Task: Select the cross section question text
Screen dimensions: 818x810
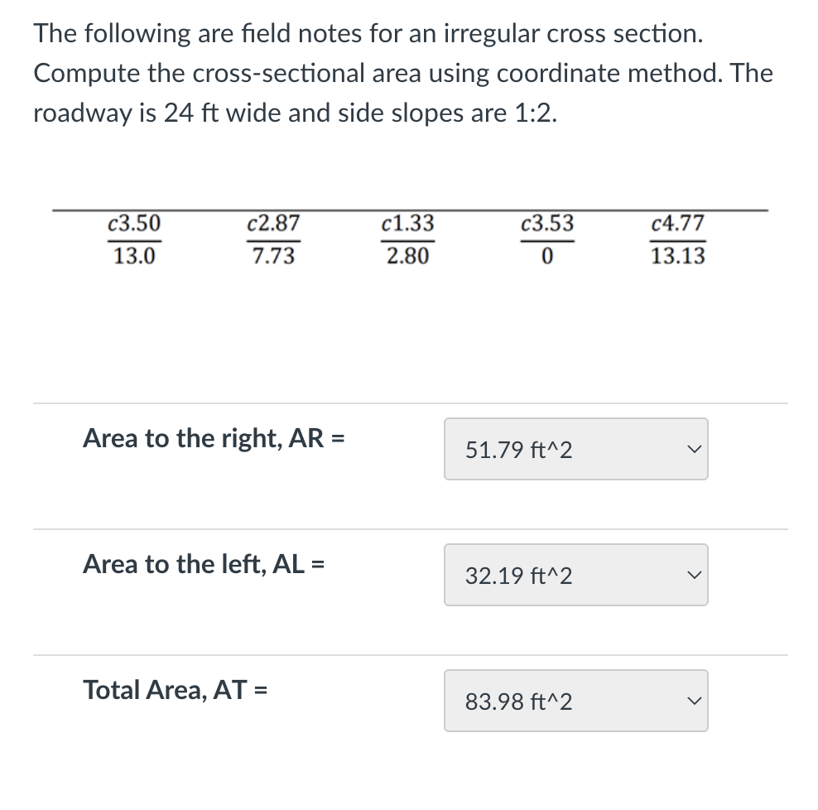Action: [x=403, y=73]
